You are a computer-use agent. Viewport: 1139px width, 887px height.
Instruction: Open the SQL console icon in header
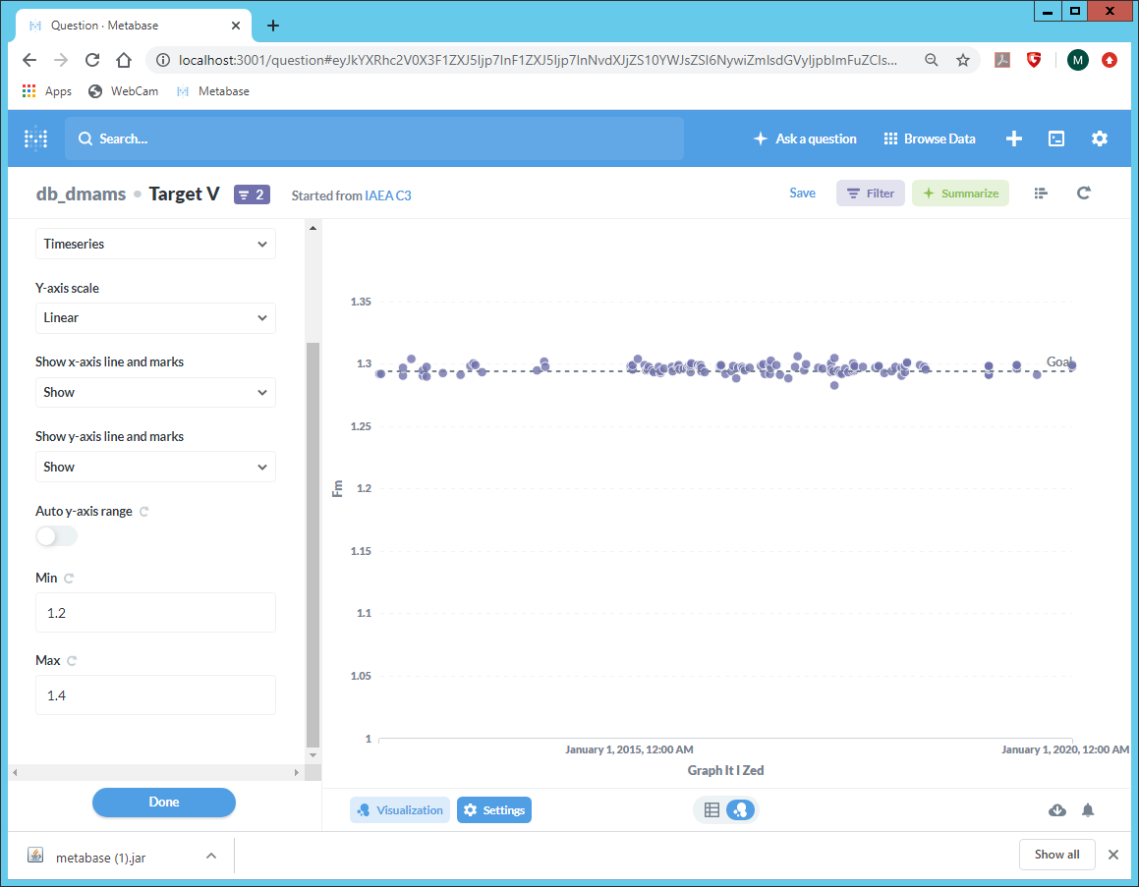1056,139
